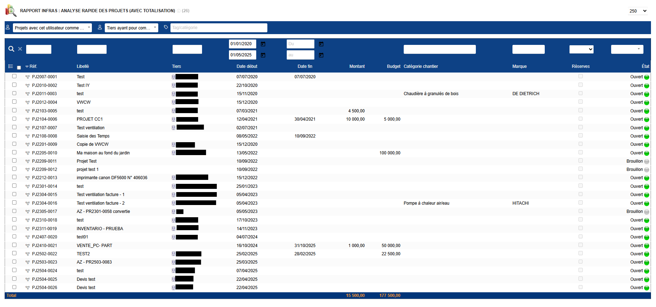The height and width of the screenshot is (307, 656).
Task: Focus the Catégorie chantier filter input
Action: (x=440, y=49)
